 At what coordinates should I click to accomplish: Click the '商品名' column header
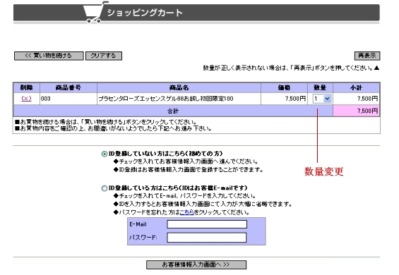click(x=179, y=88)
